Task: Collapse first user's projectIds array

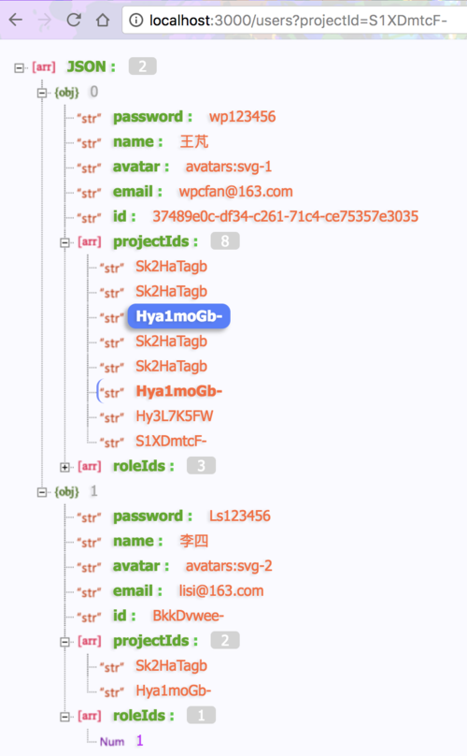Action: click(x=64, y=242)
